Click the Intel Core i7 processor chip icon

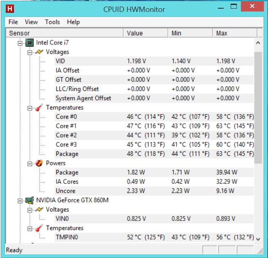30,42
